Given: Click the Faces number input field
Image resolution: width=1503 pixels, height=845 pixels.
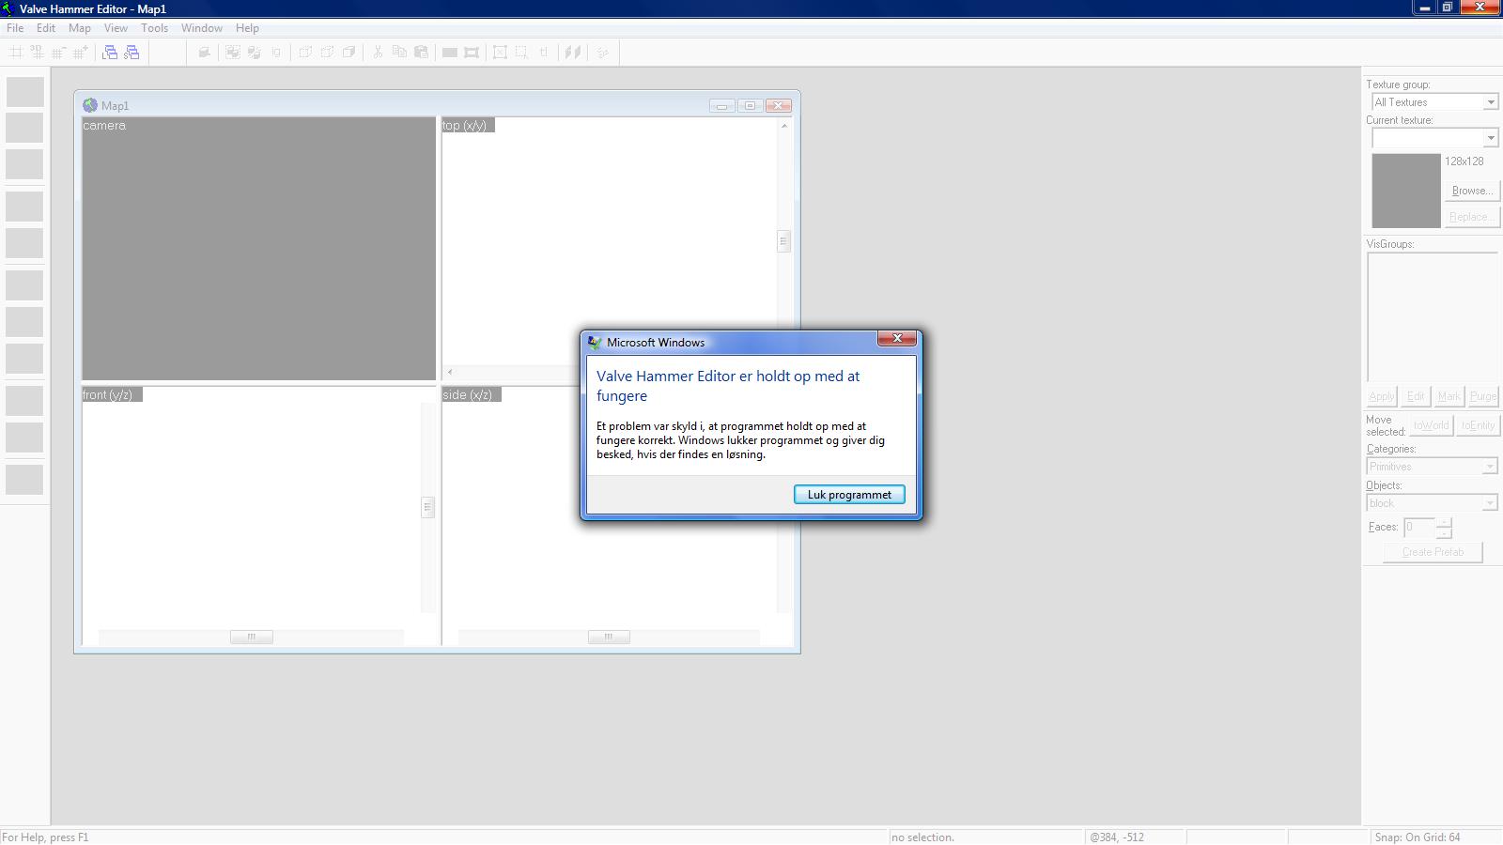Looking at the screenshot, I should tap(1419, 527).
